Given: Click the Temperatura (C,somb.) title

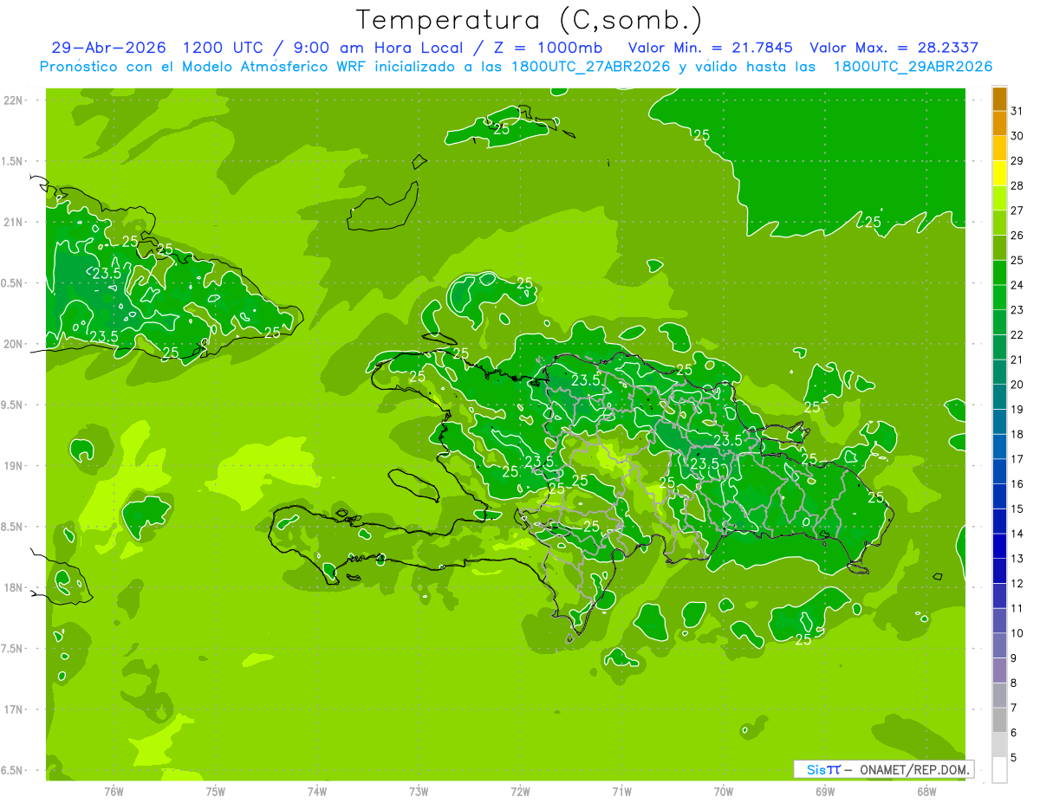Looking at the screenshot, I should tap(530, 20).
